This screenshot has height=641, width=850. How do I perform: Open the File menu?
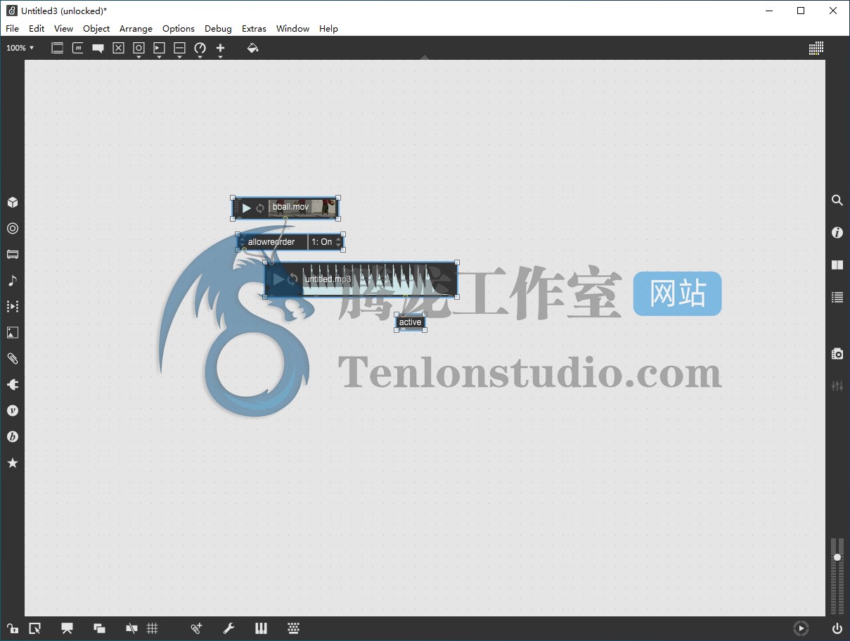click(x=12, y=29)
